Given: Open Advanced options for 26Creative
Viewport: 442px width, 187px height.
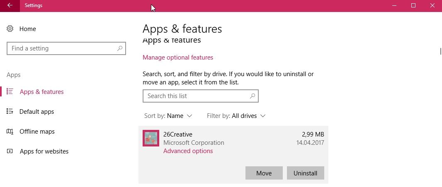Looking at the screenshot, I should coord(188,151).
